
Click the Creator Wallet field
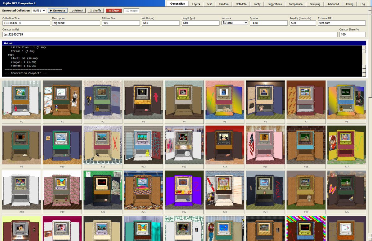click(x=170, y=34)
